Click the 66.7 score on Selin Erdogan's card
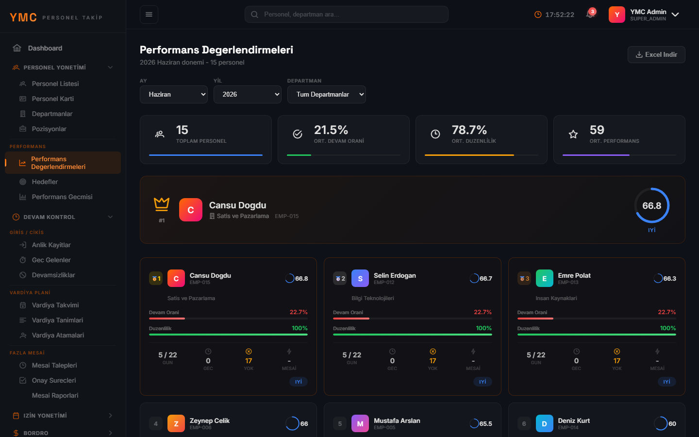699x437 pixels. [486, 278]
